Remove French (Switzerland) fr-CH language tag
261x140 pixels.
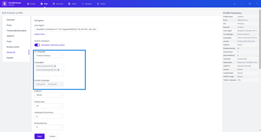(58, 70)
